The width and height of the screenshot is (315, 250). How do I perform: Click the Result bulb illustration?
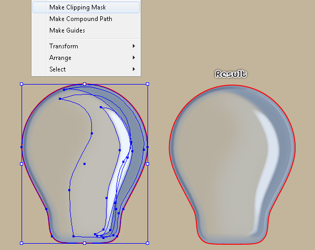pos(232,165)
